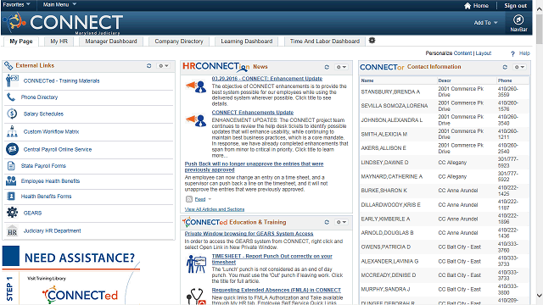The width and height of the screenshot is (543, 305).
Task: Click the Sign out link
Action: click(x=515, y=6)
